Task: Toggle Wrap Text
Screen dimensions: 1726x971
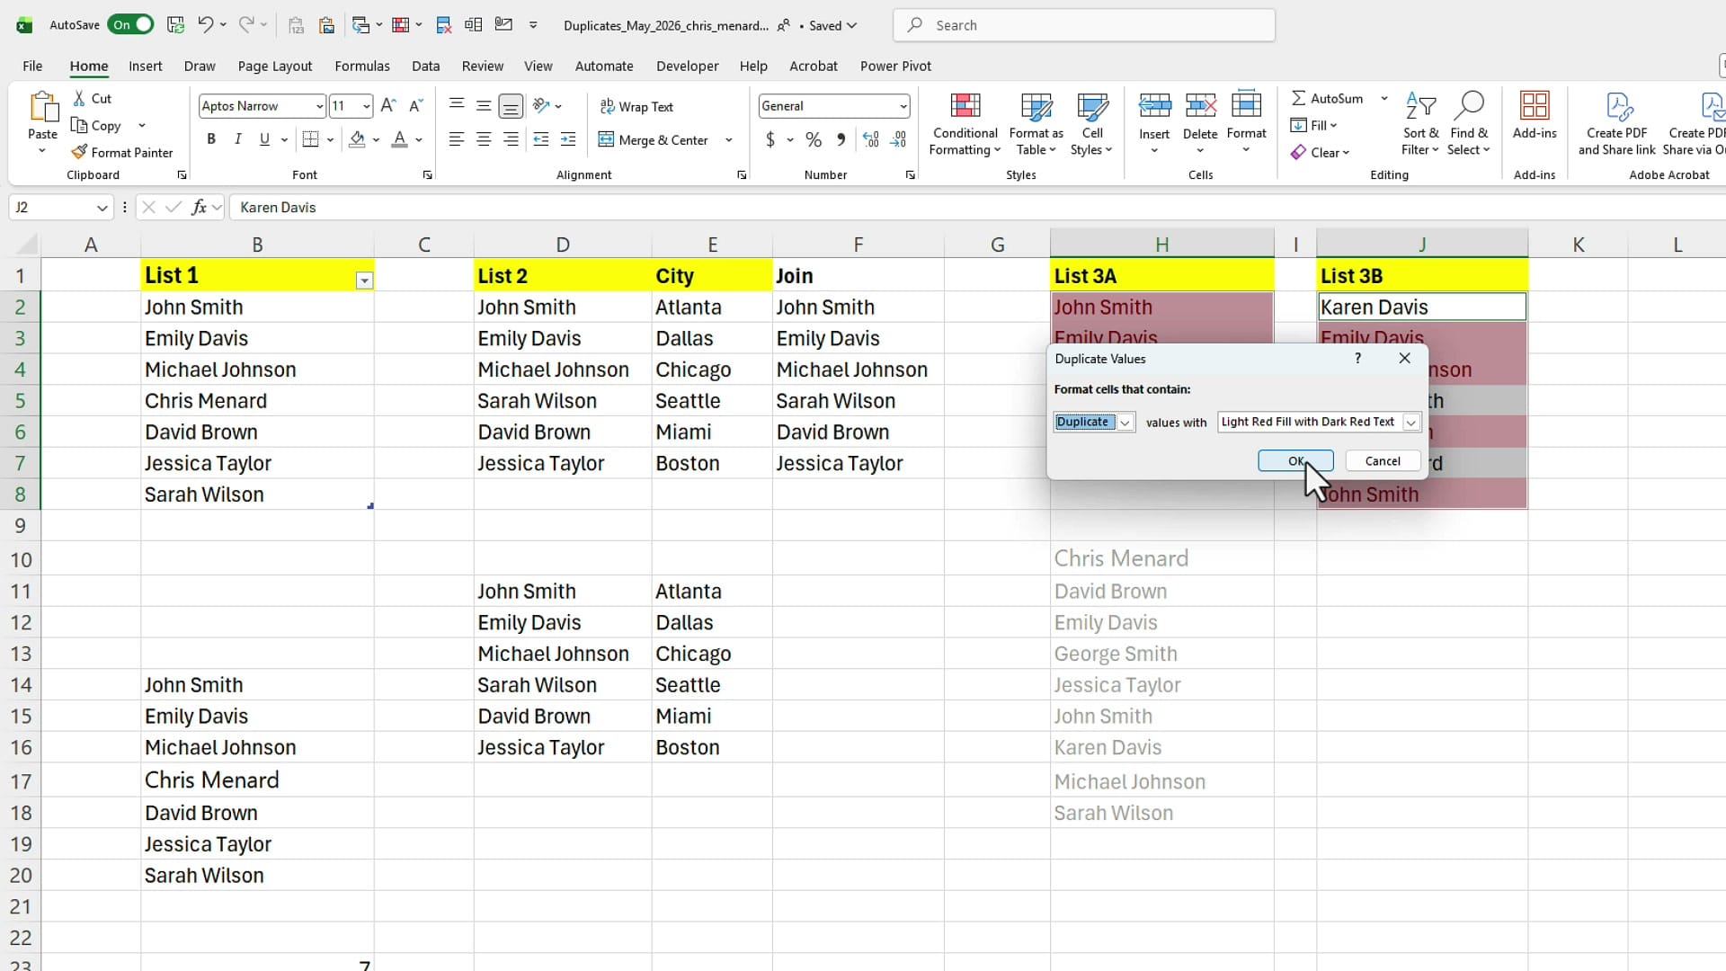Action: [x=636, y=107]
